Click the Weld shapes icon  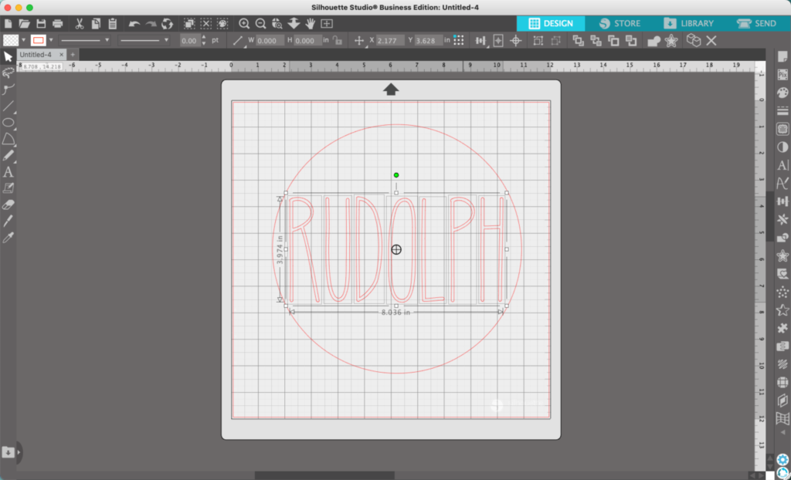(654, 41)
